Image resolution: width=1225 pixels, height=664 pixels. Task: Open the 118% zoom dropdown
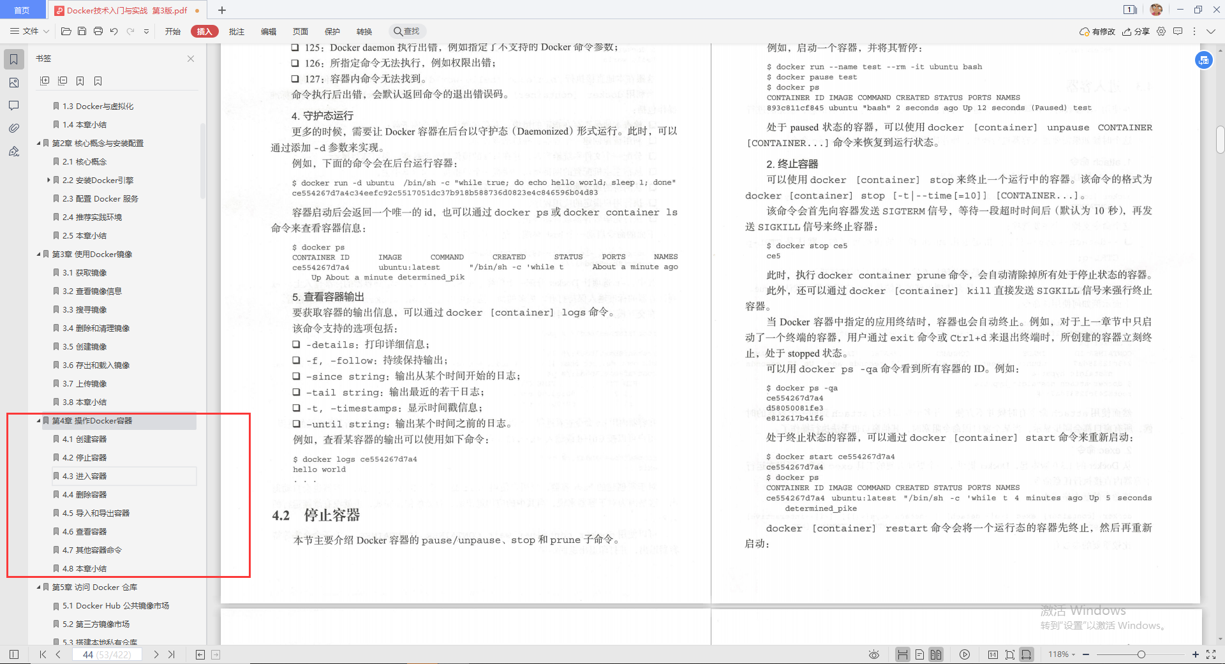[1062, 654]
